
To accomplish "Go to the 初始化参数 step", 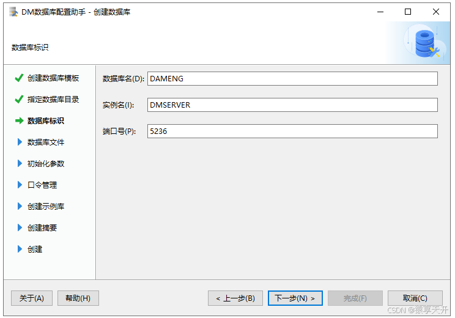I will [45, 164].
